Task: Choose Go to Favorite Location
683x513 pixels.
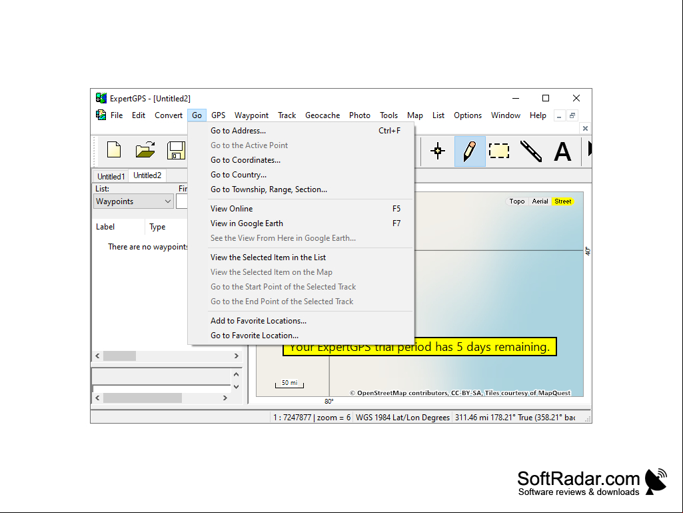Action: (x=301, y=336)
